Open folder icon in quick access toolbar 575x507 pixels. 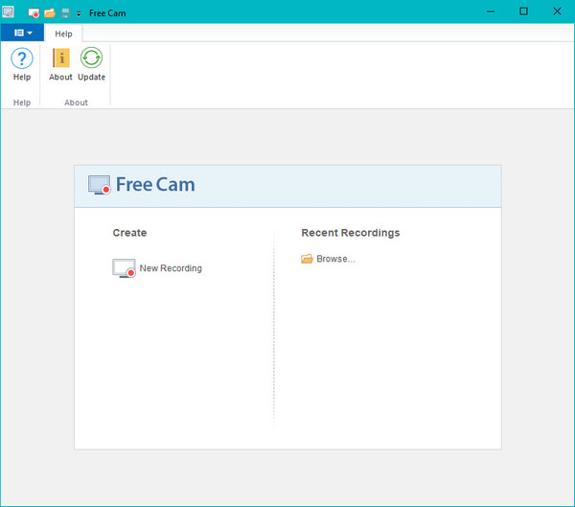tap(50, 13)
